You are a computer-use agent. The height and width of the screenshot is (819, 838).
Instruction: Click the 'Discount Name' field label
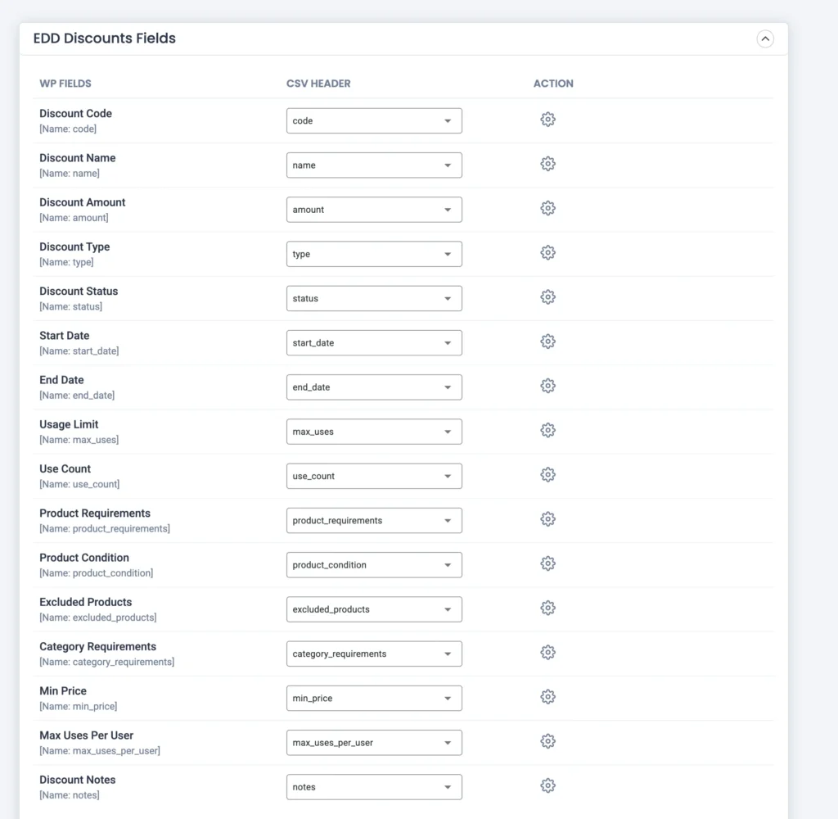tap(78, 158)
